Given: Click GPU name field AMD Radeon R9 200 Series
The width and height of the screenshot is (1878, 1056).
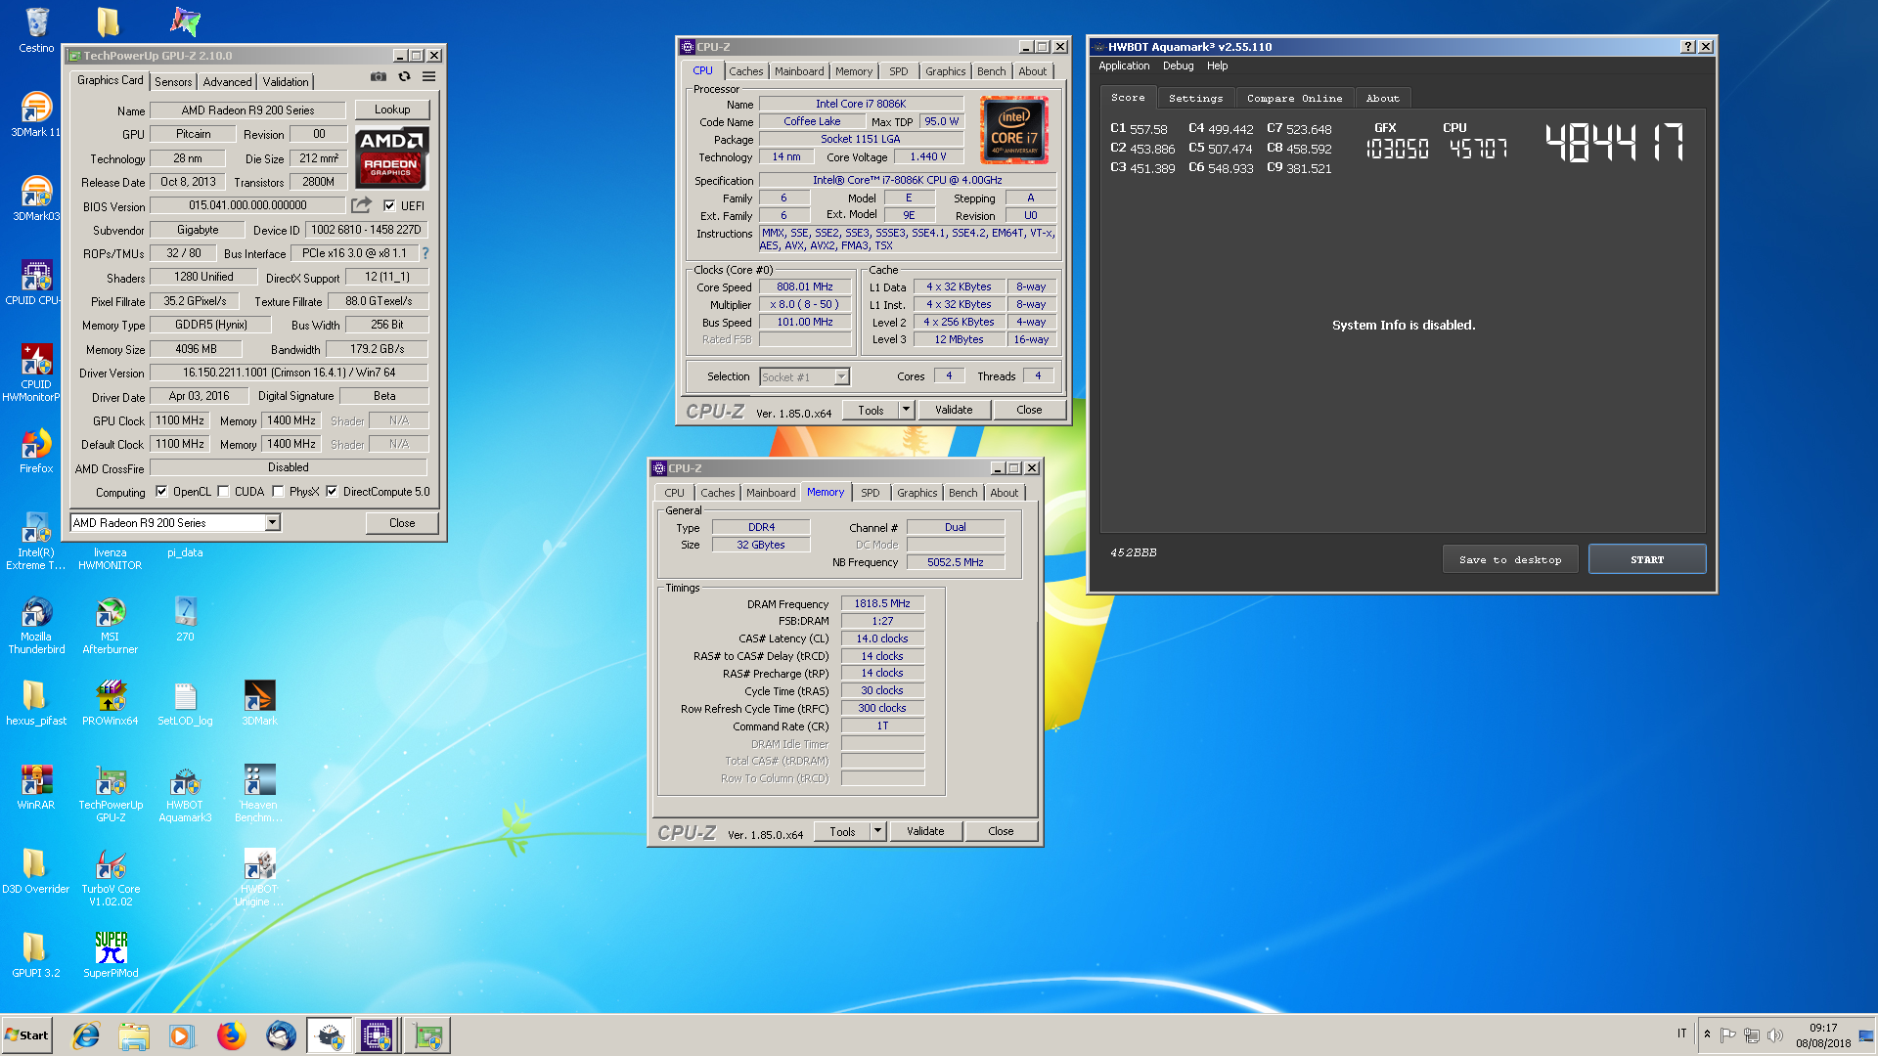Looking at the screenshot, I should 248,110.
